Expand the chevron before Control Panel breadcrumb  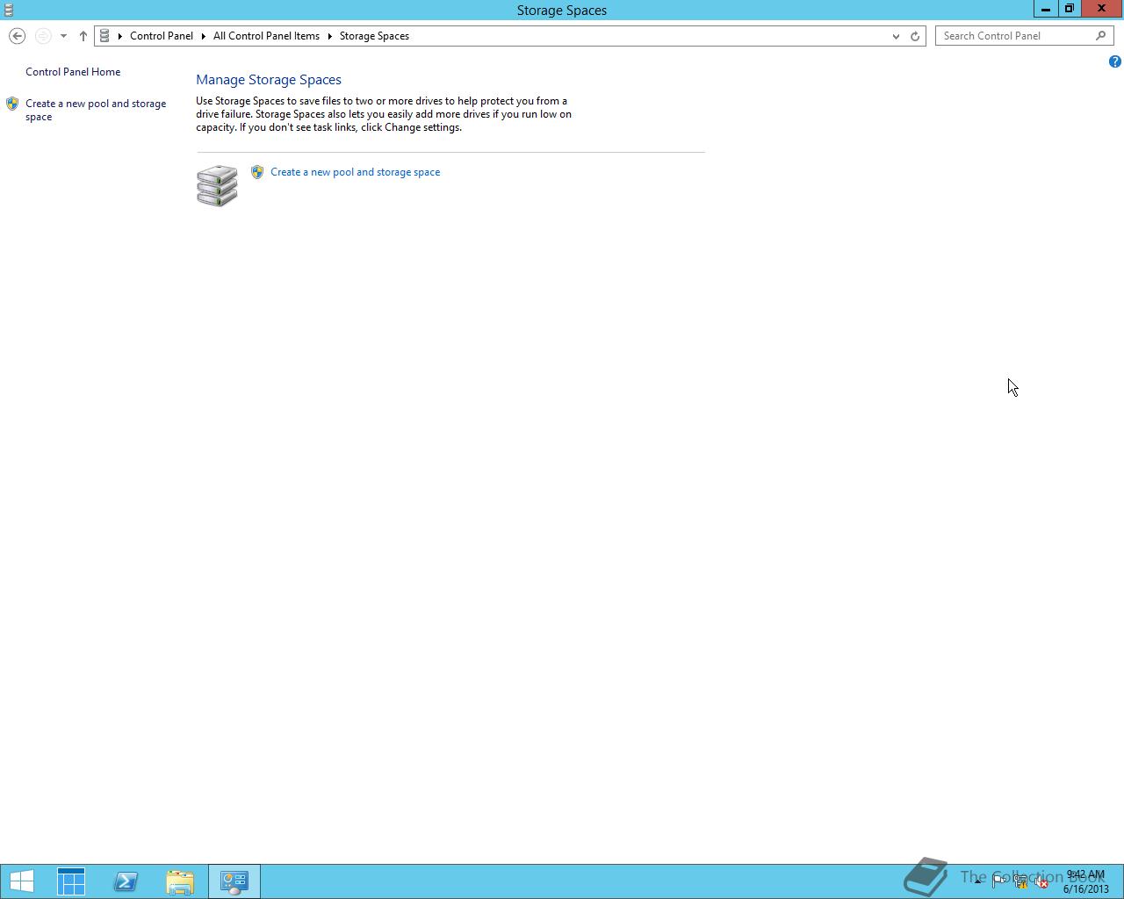point(120,36)
